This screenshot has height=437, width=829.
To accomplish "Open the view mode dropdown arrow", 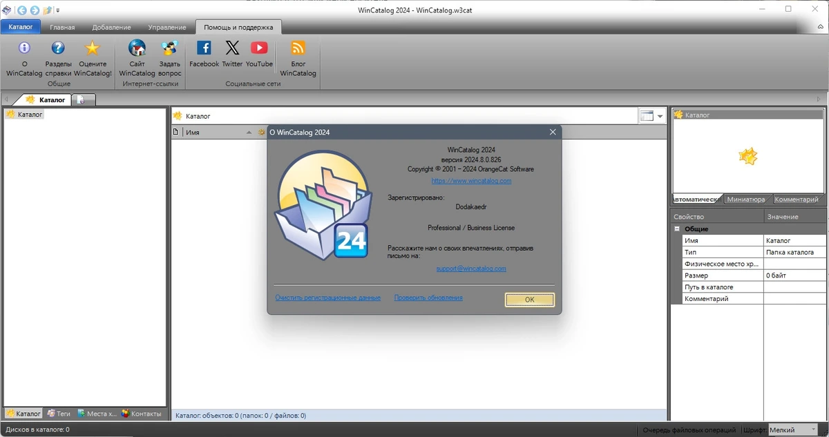I will pos(660,116).
